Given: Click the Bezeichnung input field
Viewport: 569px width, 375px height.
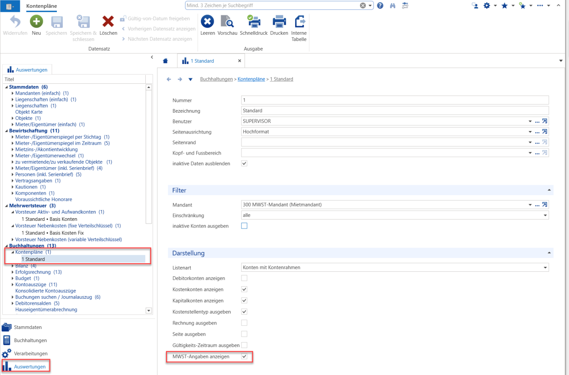Looking at the screenshot, I should click(x=395, y=110).
